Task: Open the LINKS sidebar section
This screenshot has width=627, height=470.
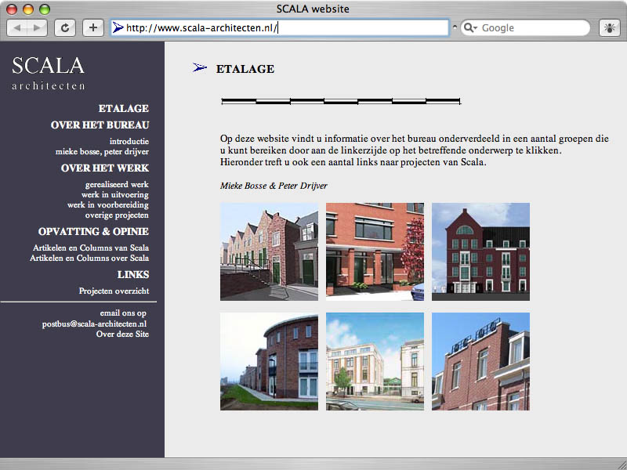Action: (x=133, y=275)
